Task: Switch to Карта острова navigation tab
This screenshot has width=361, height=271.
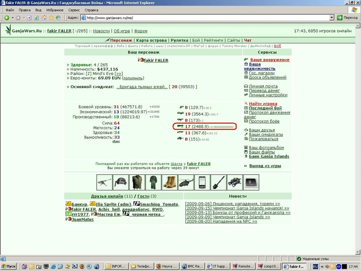Action: coord(151,40)
